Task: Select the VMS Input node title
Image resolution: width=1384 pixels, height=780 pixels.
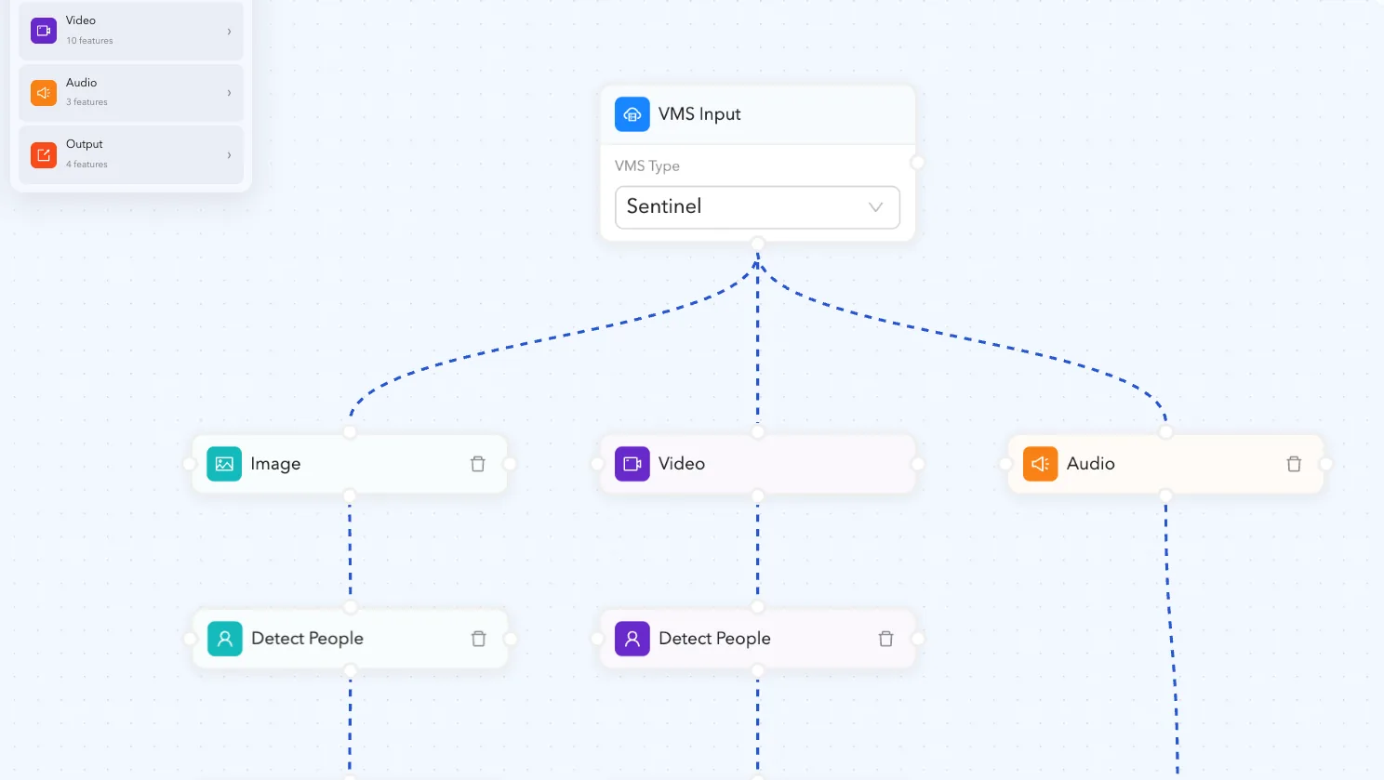Action: tap(699, 114)
